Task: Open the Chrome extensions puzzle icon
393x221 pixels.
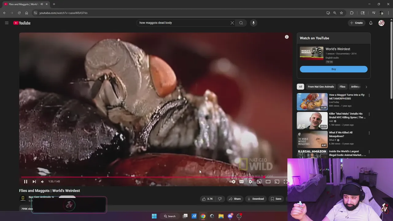Action: click(x=352, y=13)
